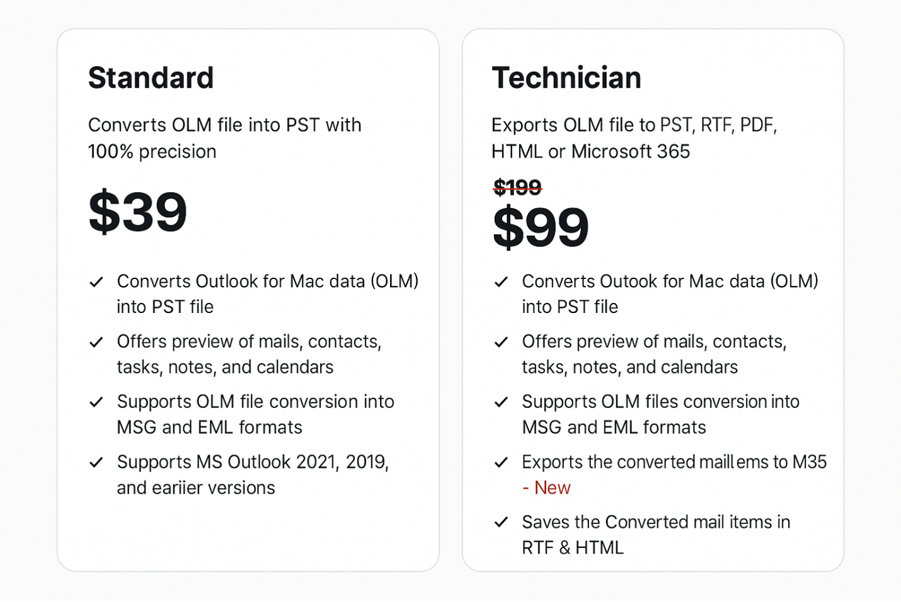The width and height of the screenshot is (901, 602).
Task: Click the checkmark beside Saves the Converted mail items
Action: (502, 523)
